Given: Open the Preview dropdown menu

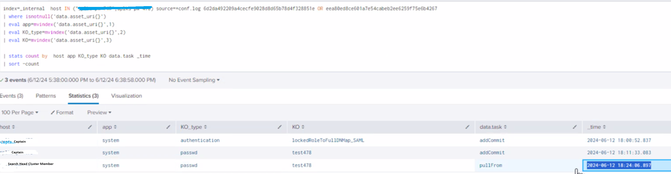Looking at the screenshot, I should tap(99, 112).
